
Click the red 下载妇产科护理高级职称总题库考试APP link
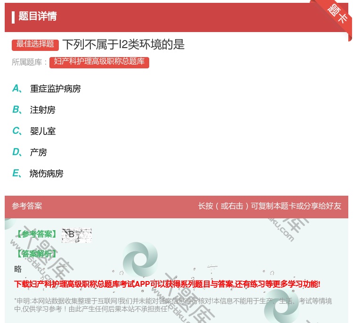[167, 284]
